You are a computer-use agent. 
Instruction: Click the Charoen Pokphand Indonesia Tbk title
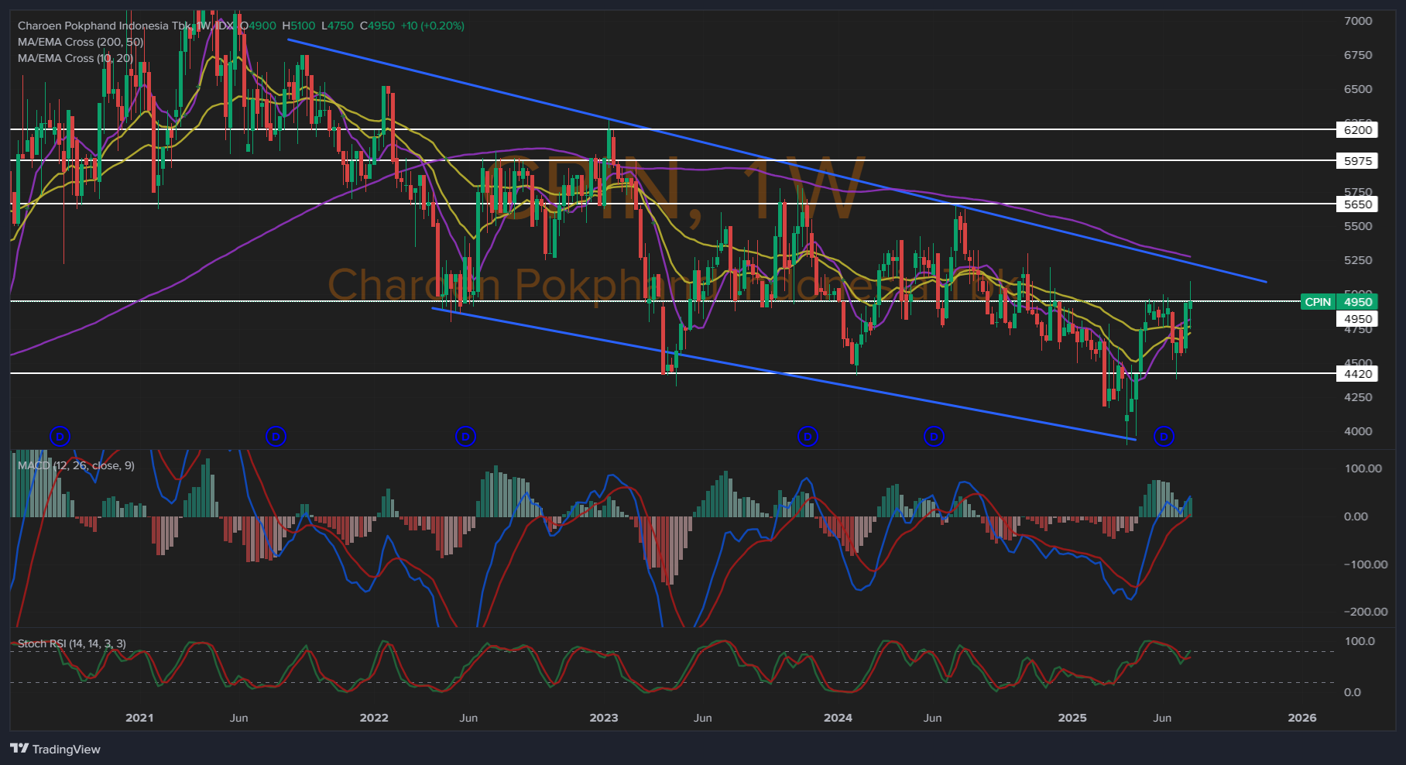[104, 26]
